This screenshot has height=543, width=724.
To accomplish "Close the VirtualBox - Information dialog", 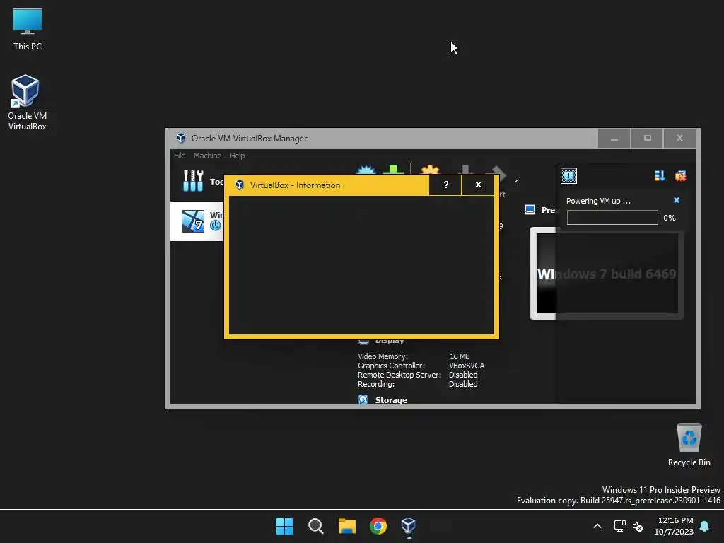I will [x=478, y=185].
